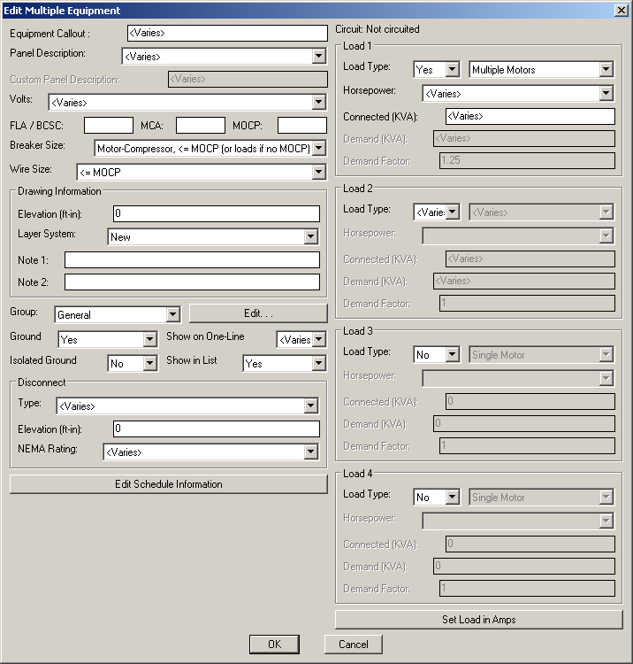Open Load 1 Yes/No load type dropdown
633x664 pixels.
click(437, 69)
